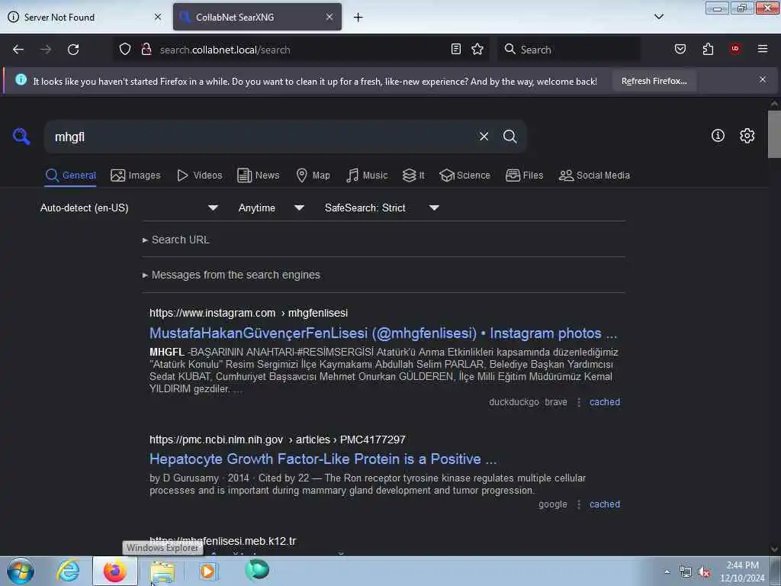The image size is (781, 586).
Task: Switch to Music search category
Action: (367, 175)
